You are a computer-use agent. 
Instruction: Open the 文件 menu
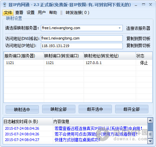pos(8,13)
